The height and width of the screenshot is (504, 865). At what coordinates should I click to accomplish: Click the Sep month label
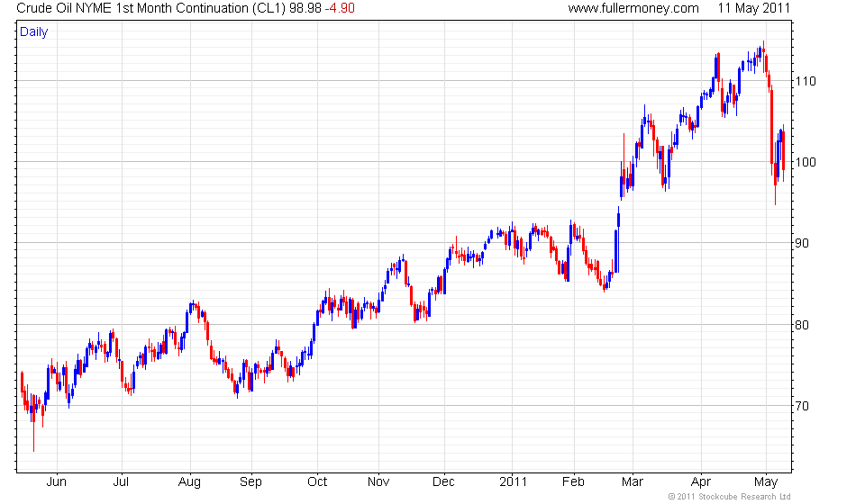tap(250, 482)
